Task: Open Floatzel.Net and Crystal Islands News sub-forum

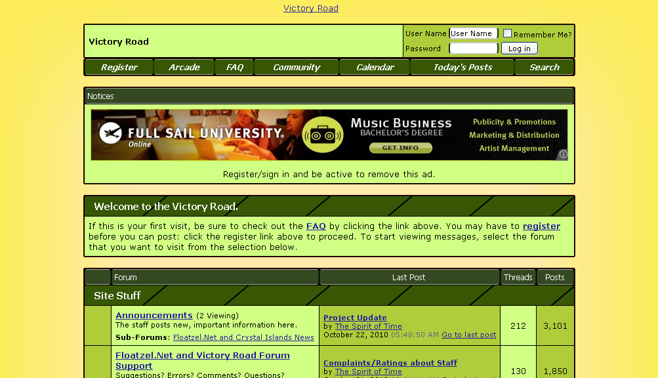Action: [x=243, y=337]
